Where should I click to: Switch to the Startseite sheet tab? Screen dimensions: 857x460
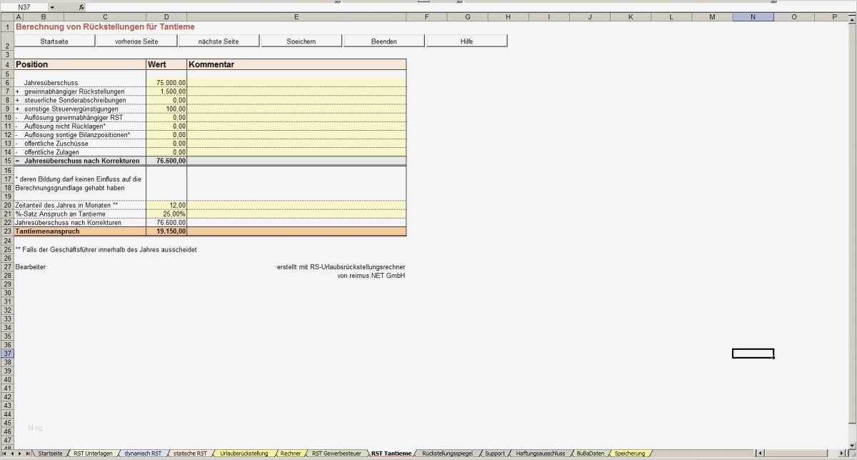tap(50, 454)
